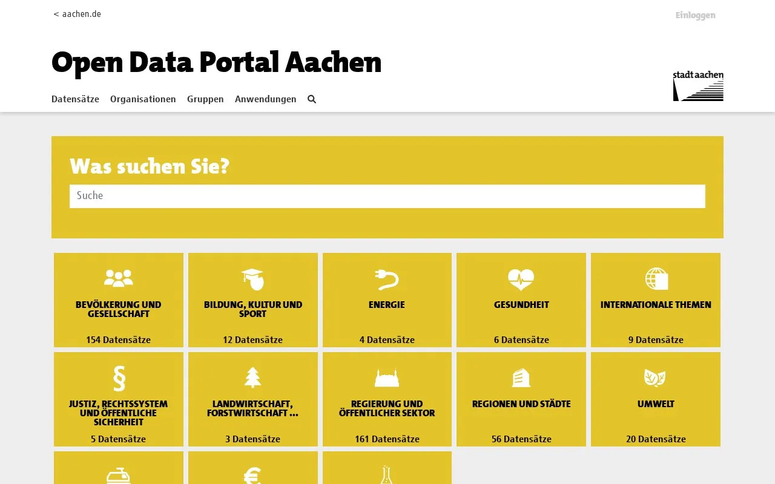Viewport: 775px width, 484px height.
Task: Return to aachen.de via the back link
Action: [77, 14]
